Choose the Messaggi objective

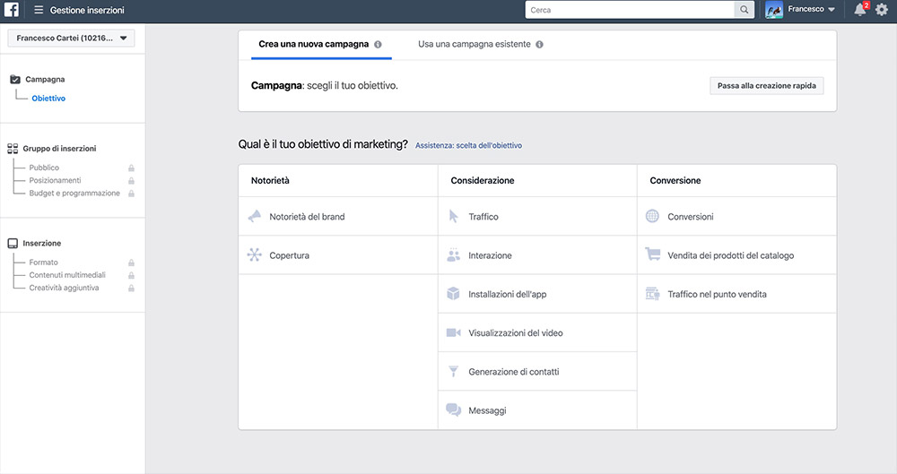tap(537, 410)
